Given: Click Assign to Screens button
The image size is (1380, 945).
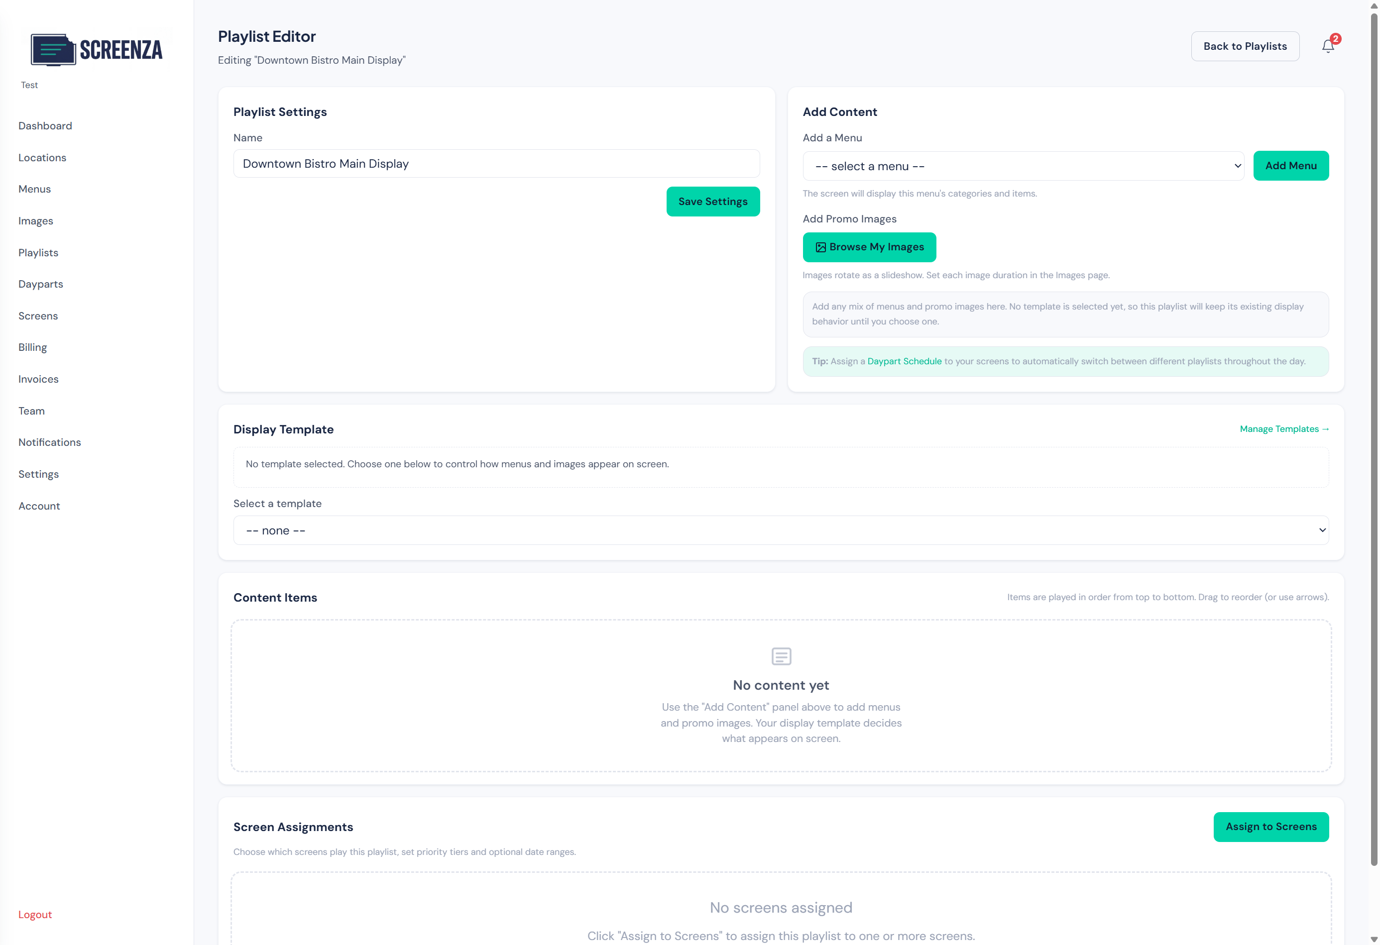Looking at the screenshot, I should pyautogui.click(x=1270, y=827).
